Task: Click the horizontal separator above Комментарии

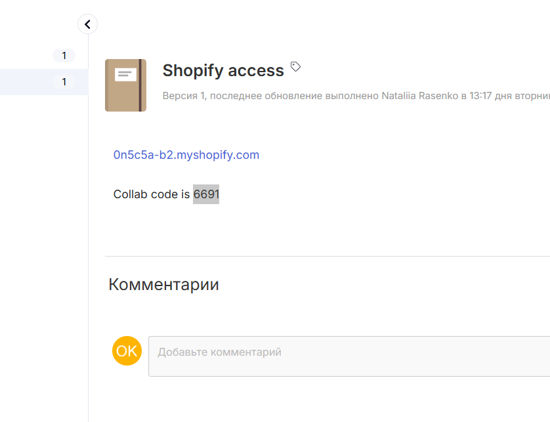Action: [x=328, y=256]
